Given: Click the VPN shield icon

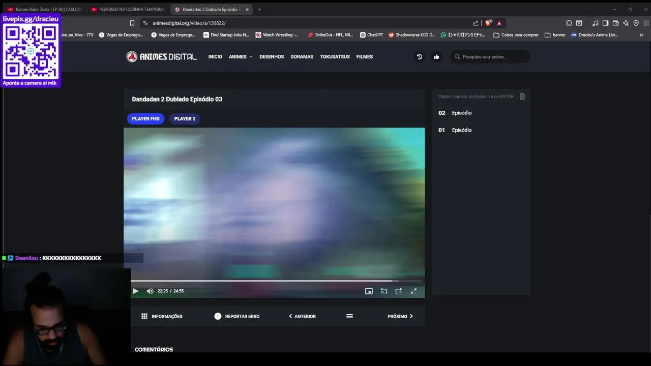Looking at the screenshot, I should coord(636,23).
